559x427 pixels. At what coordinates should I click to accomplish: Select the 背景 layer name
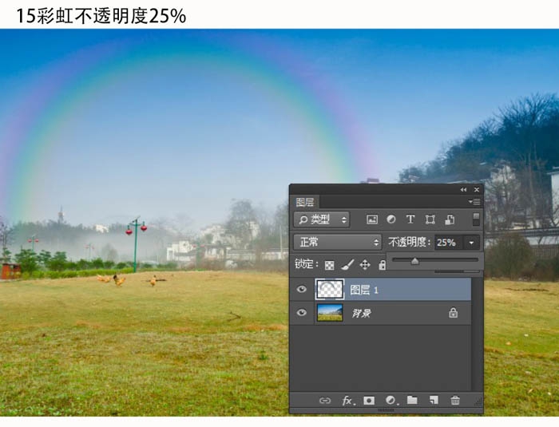click(362, 314)
